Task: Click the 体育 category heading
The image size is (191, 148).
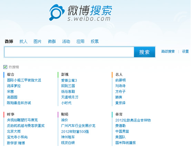Action: pos(119,114)
